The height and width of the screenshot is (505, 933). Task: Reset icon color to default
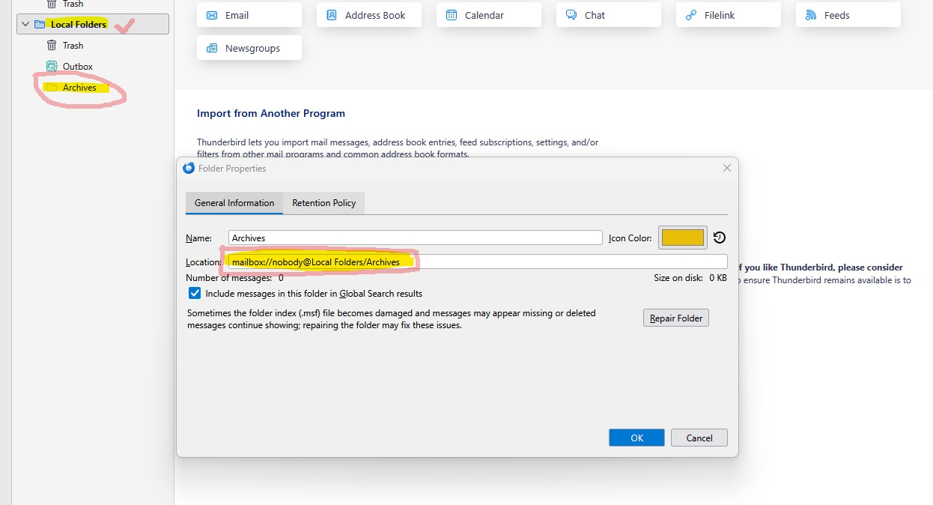tap(719, 238)
